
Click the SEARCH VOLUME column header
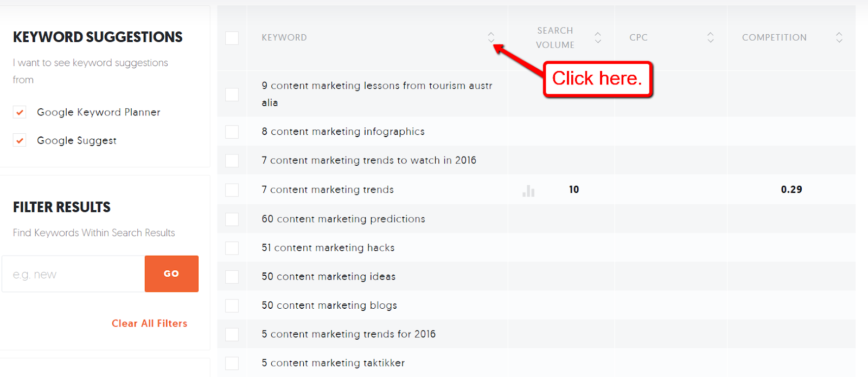555,37
